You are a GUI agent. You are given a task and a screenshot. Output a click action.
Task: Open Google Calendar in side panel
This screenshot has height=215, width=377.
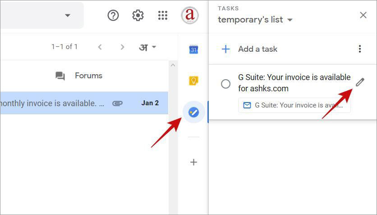click(x=193, y=49)
